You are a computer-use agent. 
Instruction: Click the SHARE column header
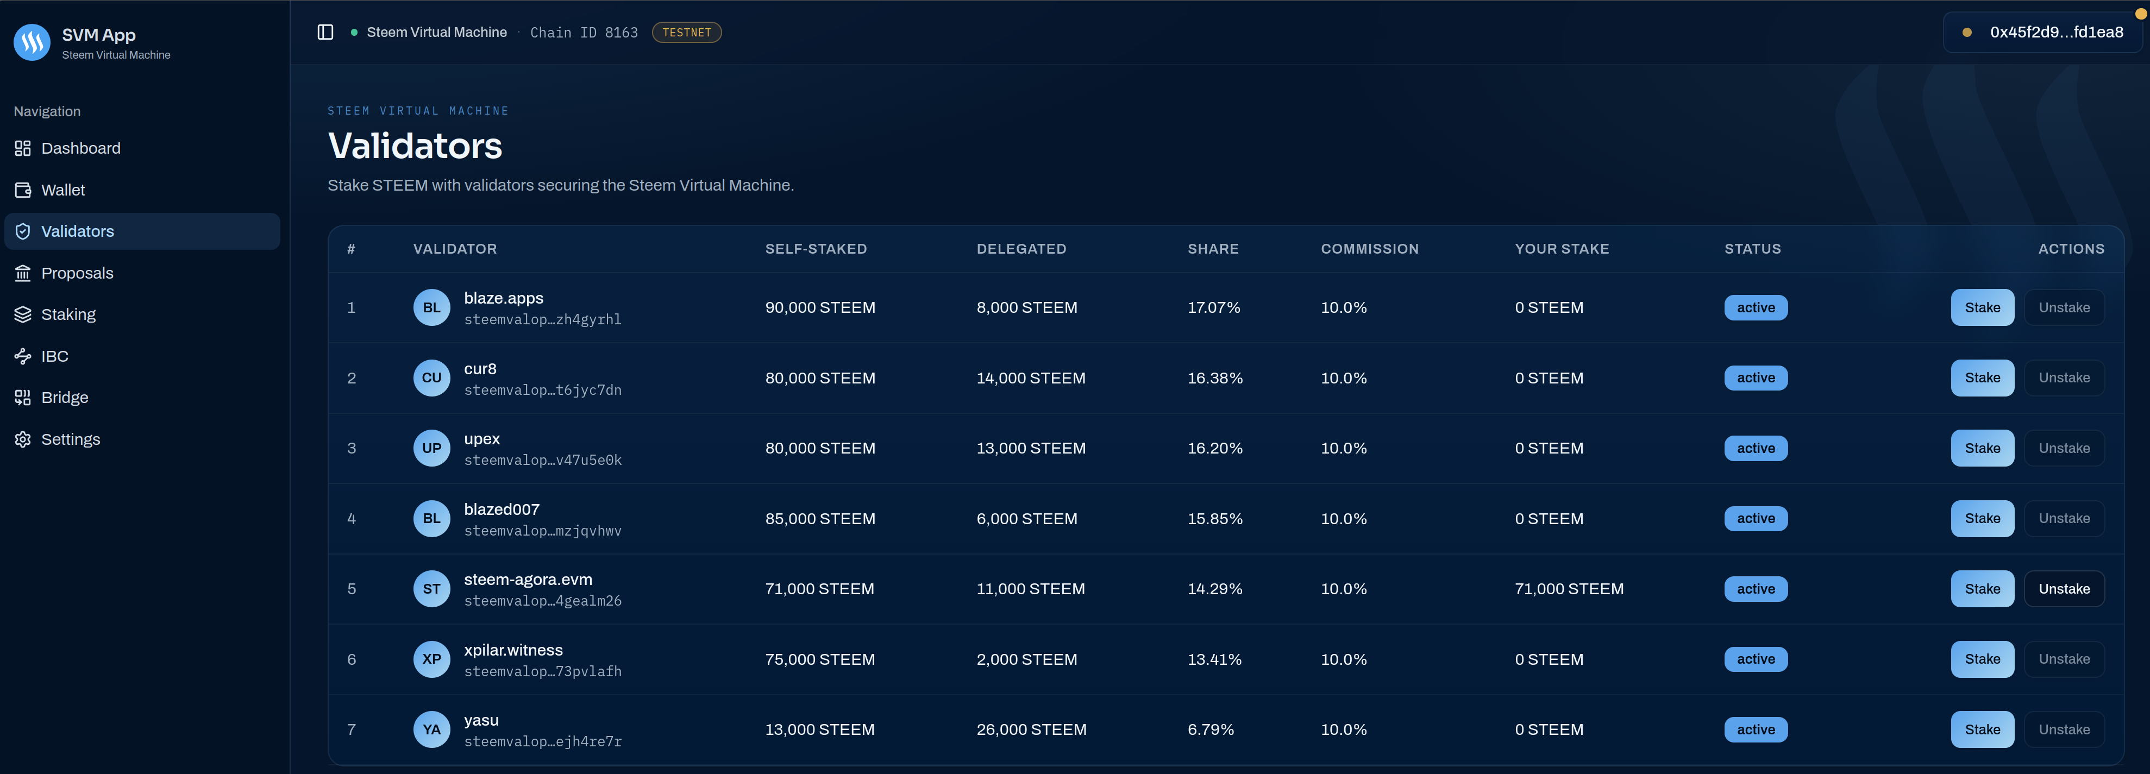click(1213, 249)
